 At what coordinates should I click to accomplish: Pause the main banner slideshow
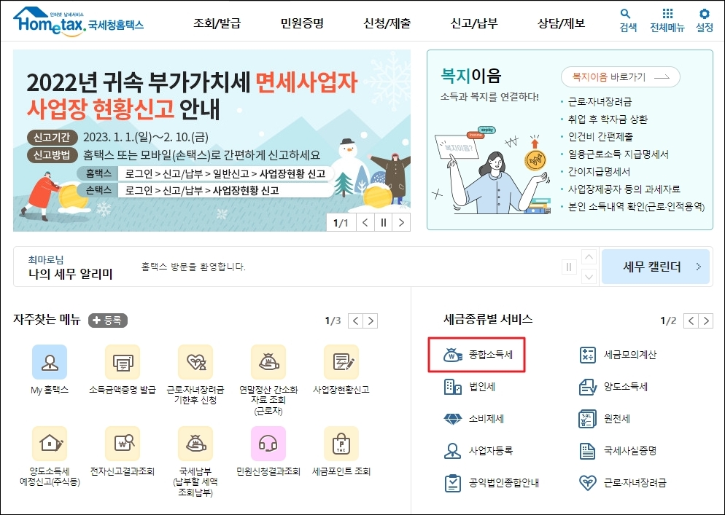[x=383, y=223]
